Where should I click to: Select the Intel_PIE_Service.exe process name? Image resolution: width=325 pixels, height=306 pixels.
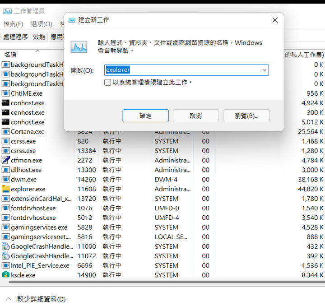(x=40, y=265)
